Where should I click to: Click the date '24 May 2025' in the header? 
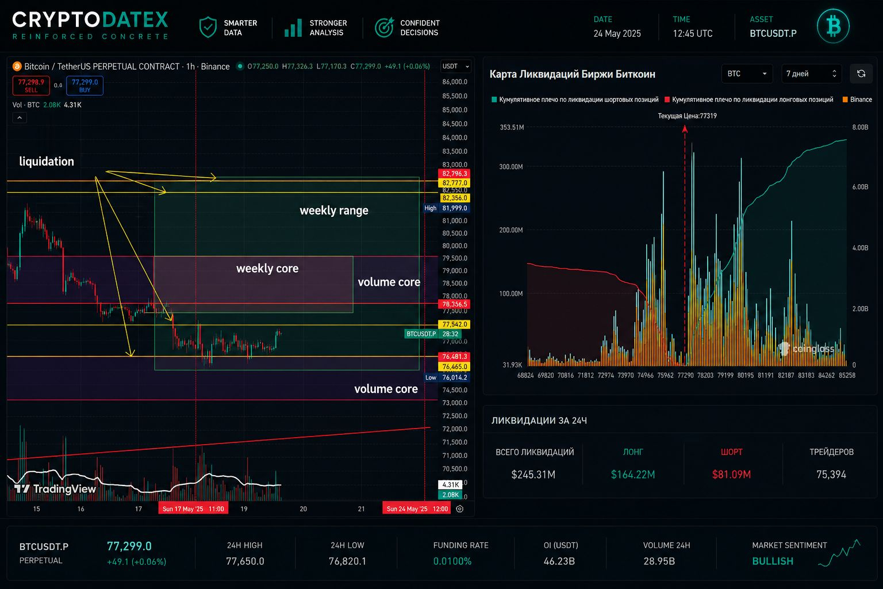(x=617, y=33)
